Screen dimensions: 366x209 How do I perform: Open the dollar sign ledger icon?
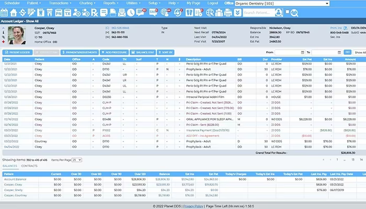click(x=22, y=13)
